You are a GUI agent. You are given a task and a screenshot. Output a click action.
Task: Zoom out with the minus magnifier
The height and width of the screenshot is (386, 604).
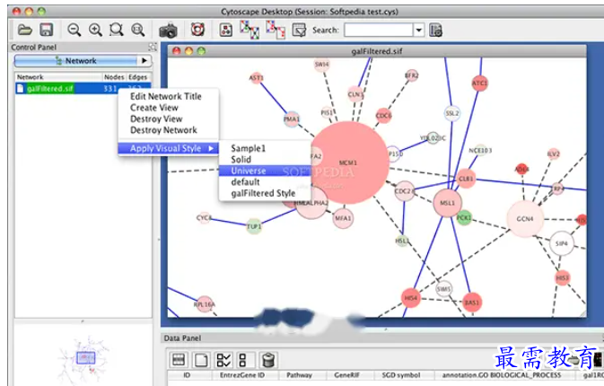pos(74,30)
